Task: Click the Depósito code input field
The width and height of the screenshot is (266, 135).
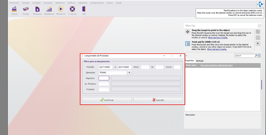Action: [104, 78]
